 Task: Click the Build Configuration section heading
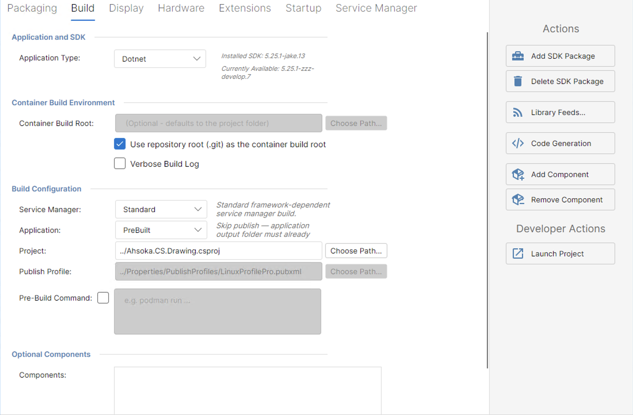pyautogui.click(x=46, y=189)
